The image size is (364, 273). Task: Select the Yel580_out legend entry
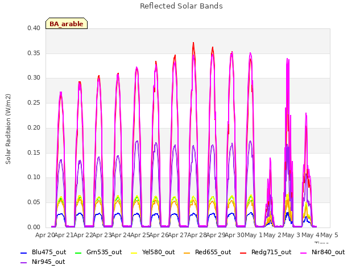[153, 253]
